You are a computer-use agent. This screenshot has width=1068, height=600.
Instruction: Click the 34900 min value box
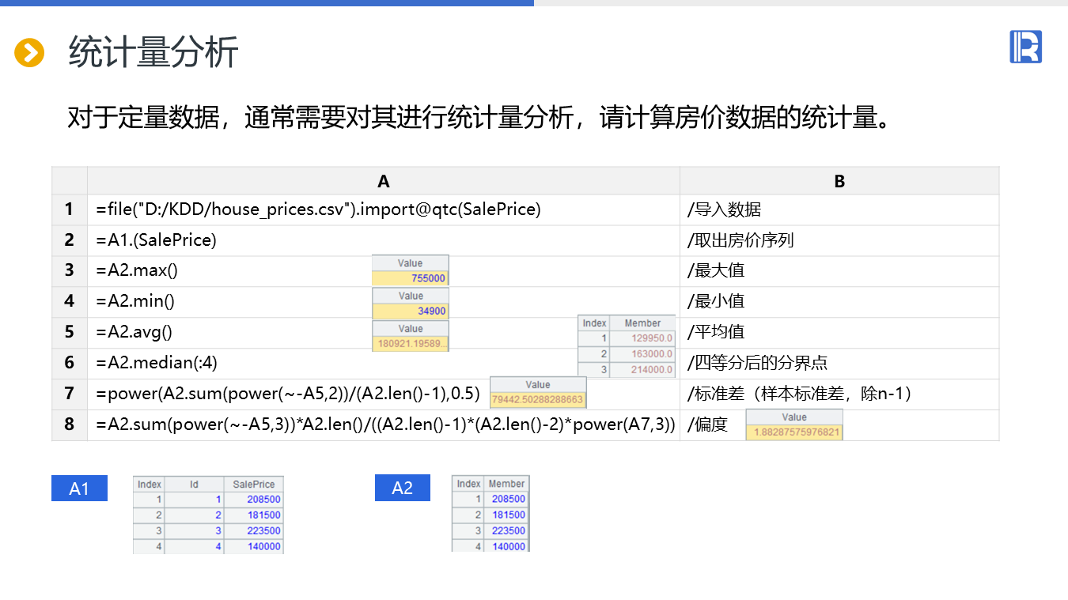pyautogui.click(x=411, y=311)
